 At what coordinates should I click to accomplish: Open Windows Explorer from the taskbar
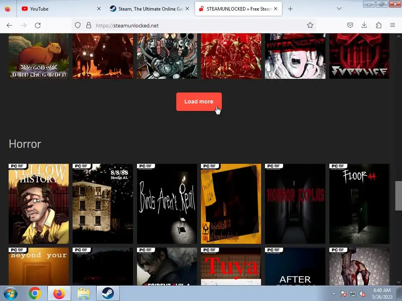pos(84,293)
